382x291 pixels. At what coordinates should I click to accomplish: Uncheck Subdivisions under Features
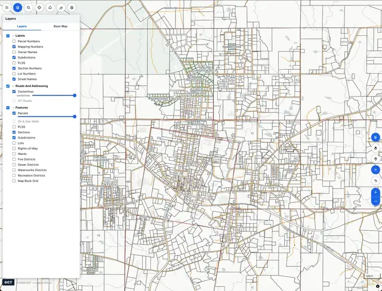pyautogui.click(x=14, y=138)
